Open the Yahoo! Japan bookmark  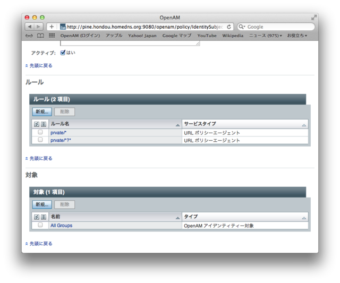[x=142, y=36]
